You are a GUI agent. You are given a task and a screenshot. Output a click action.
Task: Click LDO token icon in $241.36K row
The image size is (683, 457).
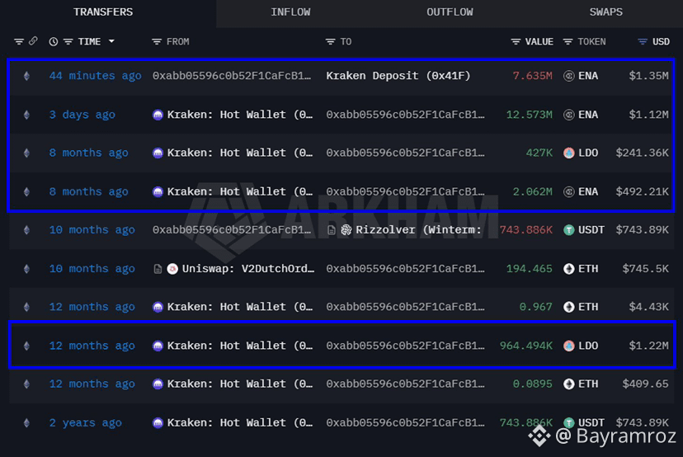click(569, 153)
